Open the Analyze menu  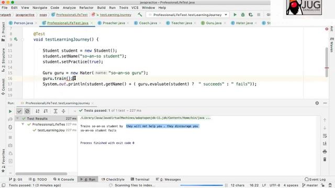coord(69,7)
